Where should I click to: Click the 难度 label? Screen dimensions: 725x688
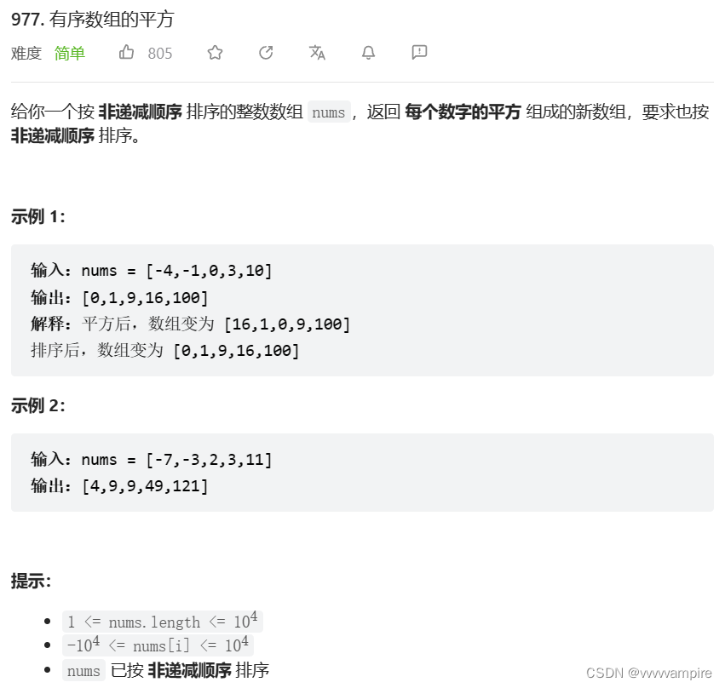pyautogui.click(x=25, y=54)
